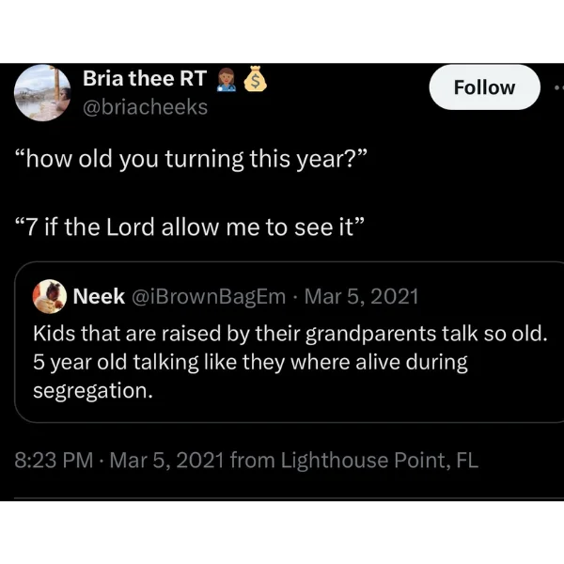Click the 8:23 PM timestamp
The width and height of the screenshot is (564, 564).
[x=54, y=460]
